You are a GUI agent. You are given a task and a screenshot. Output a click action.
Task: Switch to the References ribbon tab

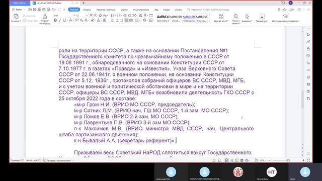click(x=124, y=10)
